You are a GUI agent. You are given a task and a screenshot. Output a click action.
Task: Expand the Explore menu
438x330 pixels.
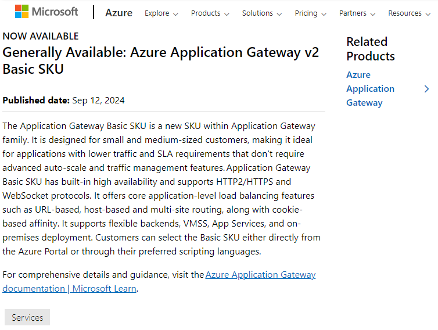[161, 13]
